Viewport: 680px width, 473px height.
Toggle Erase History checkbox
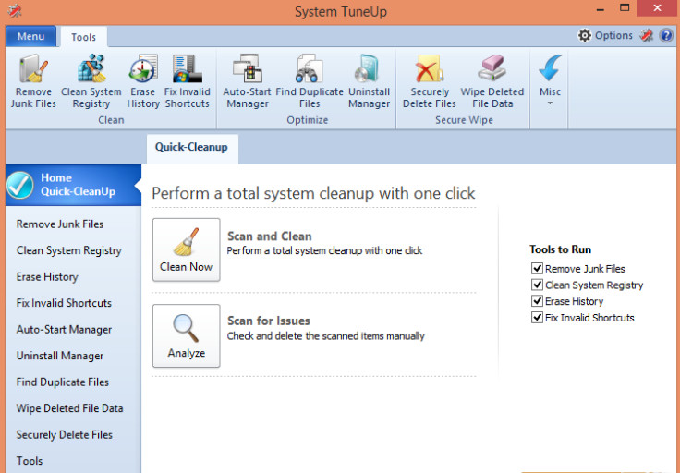click(x=537, y=301)
